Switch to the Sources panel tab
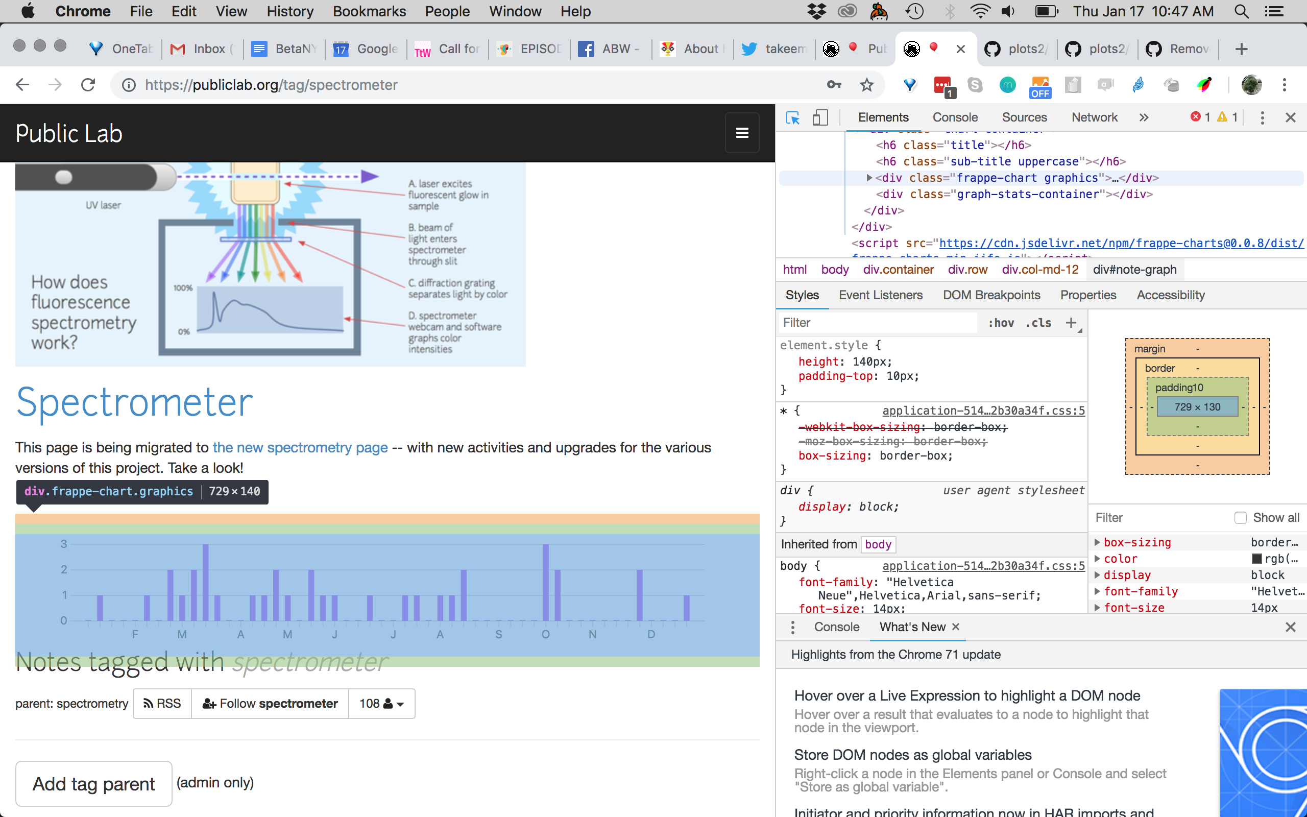1307x817 pixels. (x=1024, y=117)
